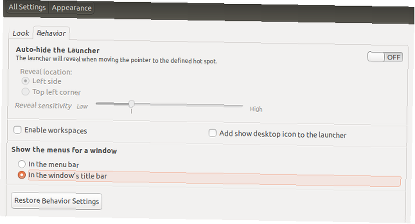The height and width of the screenshot is (224, 415).
Task: Open the Behavior tab
Action: tap(51, 33)
